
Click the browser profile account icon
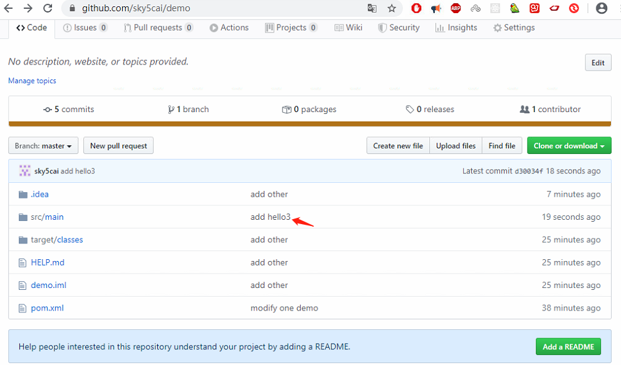pyautogui.click(x=602, y=9)
